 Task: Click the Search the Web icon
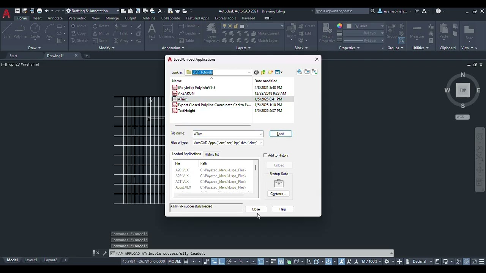coord(300,72)
